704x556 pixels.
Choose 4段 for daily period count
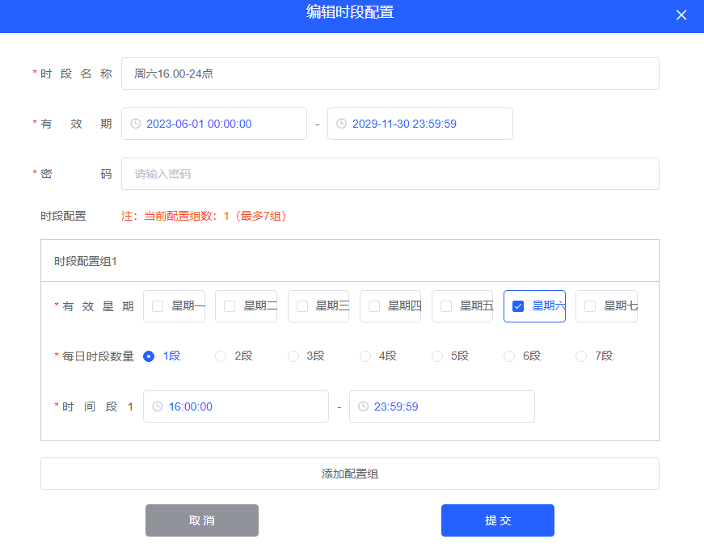click(365, 356)
